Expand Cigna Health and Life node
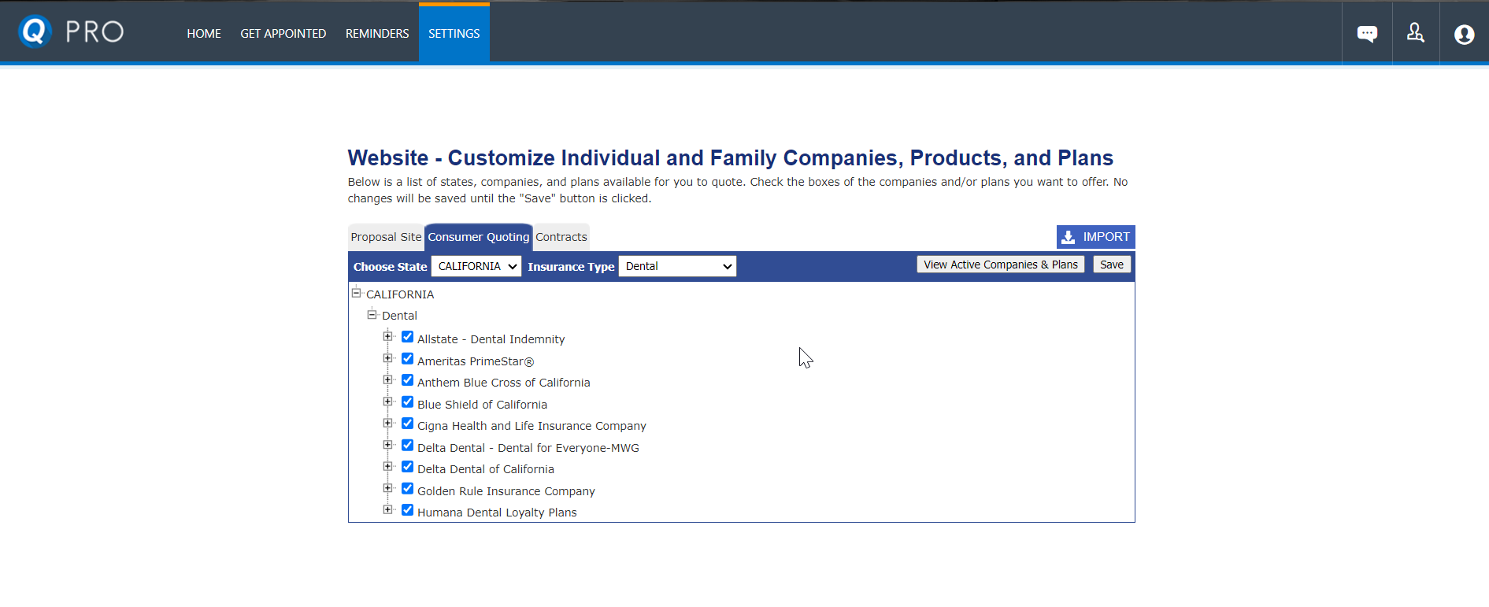This screenshot has height=607, width=1489. point(387,423)
